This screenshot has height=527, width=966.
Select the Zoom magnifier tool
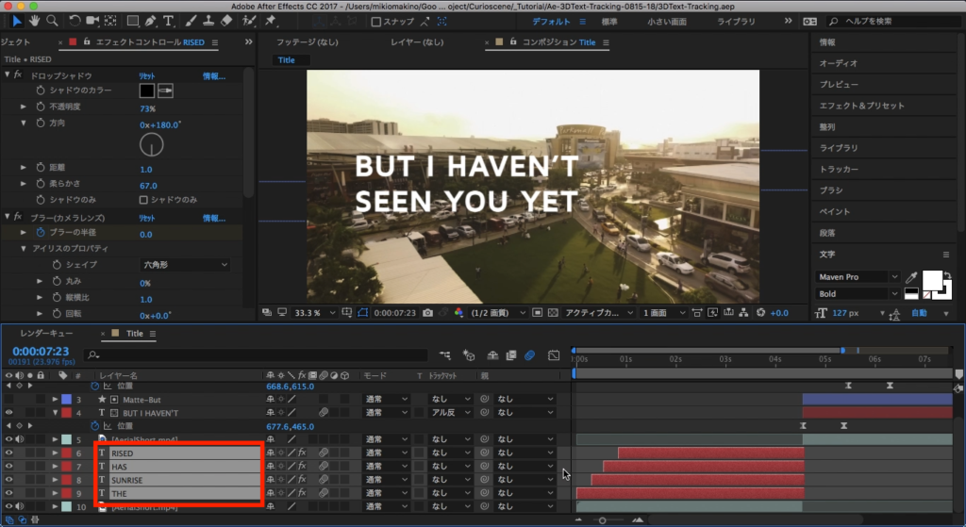pyautogui.click(x=54, y=21)
